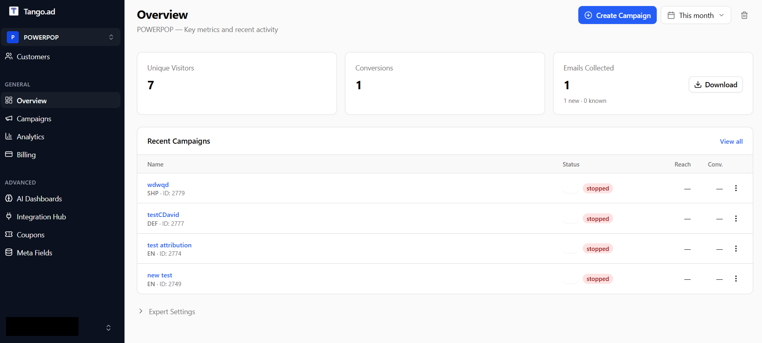Click the trash icon in the header
Viewport: 762px width, 343px height.
(744, 15)
